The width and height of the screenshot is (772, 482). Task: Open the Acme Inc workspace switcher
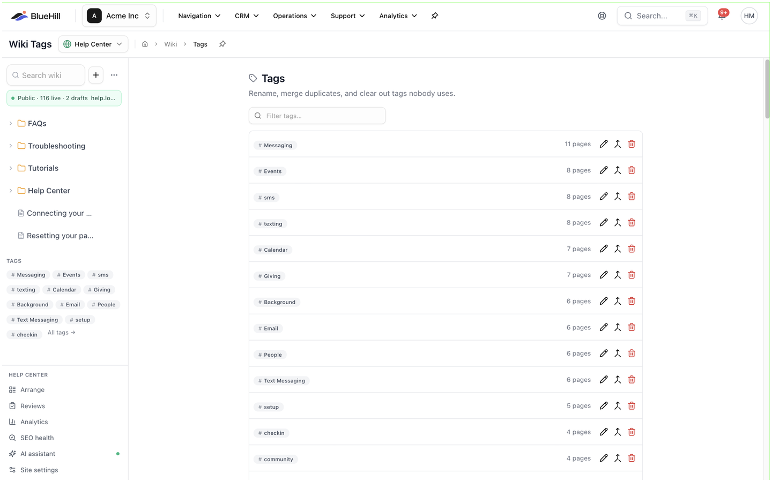click(119, 16)
